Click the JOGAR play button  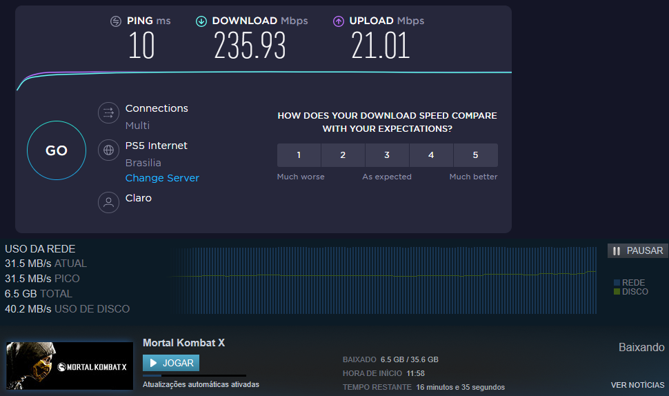pos(171,363)
